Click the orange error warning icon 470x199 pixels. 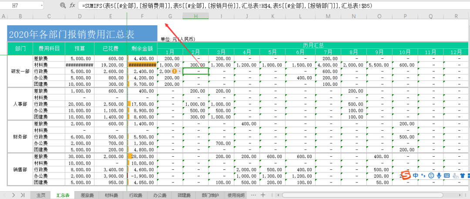tap(174, 71)
